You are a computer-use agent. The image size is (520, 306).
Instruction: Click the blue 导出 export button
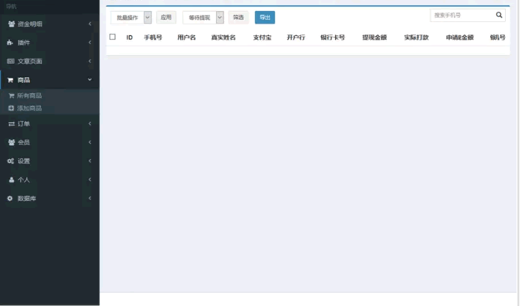coord(265,18)
